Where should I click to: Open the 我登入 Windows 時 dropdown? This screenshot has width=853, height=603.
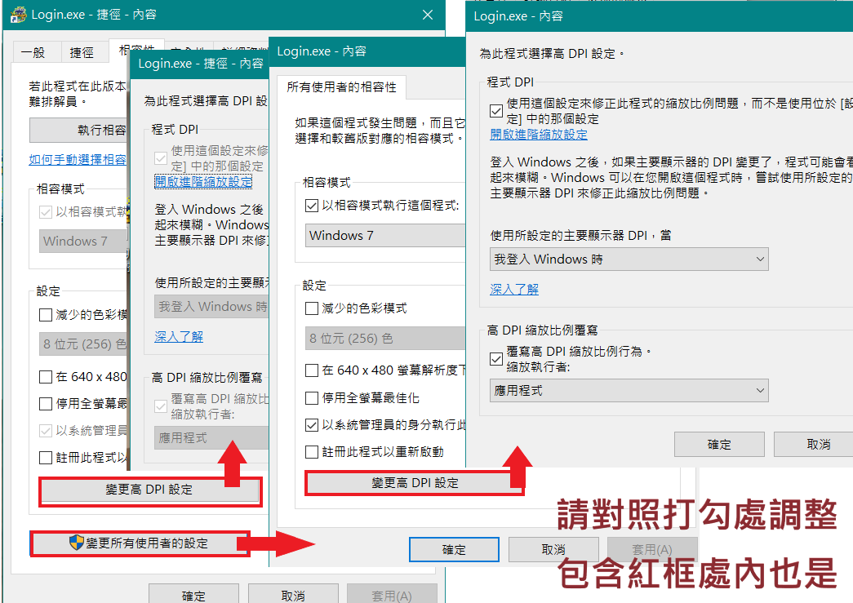(x=629, y=259)
